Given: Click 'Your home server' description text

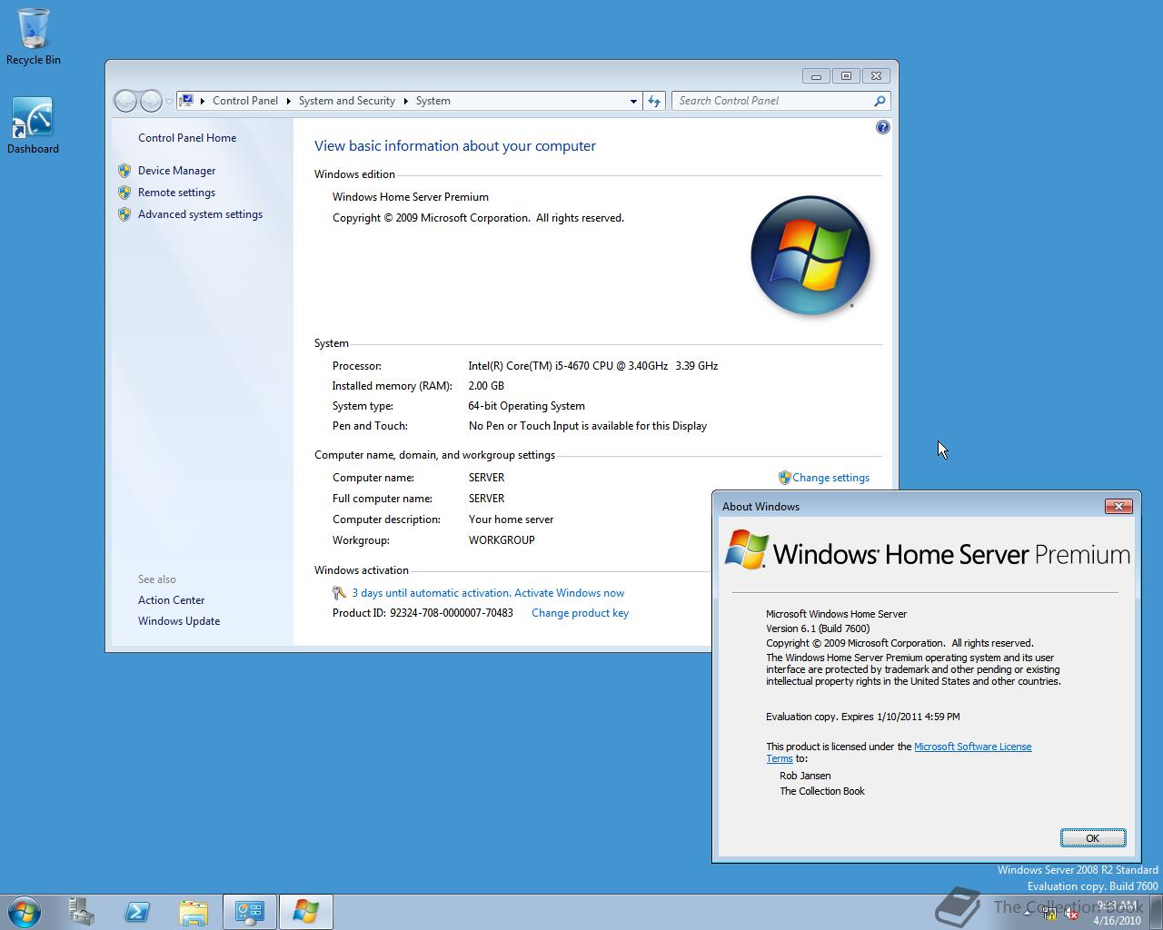Looking at the screenshot, I should click(x=511, y=519).
